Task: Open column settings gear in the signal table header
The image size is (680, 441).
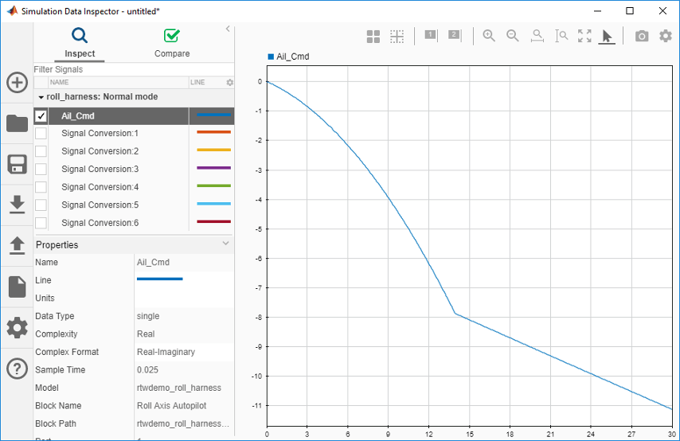Action: pyautogui.click(x=230, y=83)
